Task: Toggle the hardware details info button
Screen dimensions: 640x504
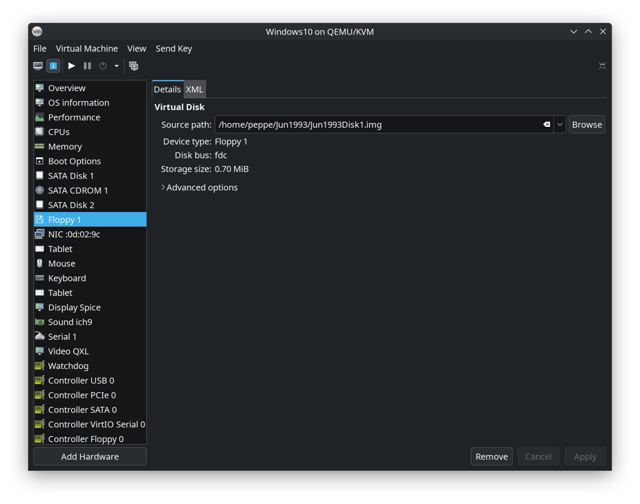Action: [x=53, y=66]
